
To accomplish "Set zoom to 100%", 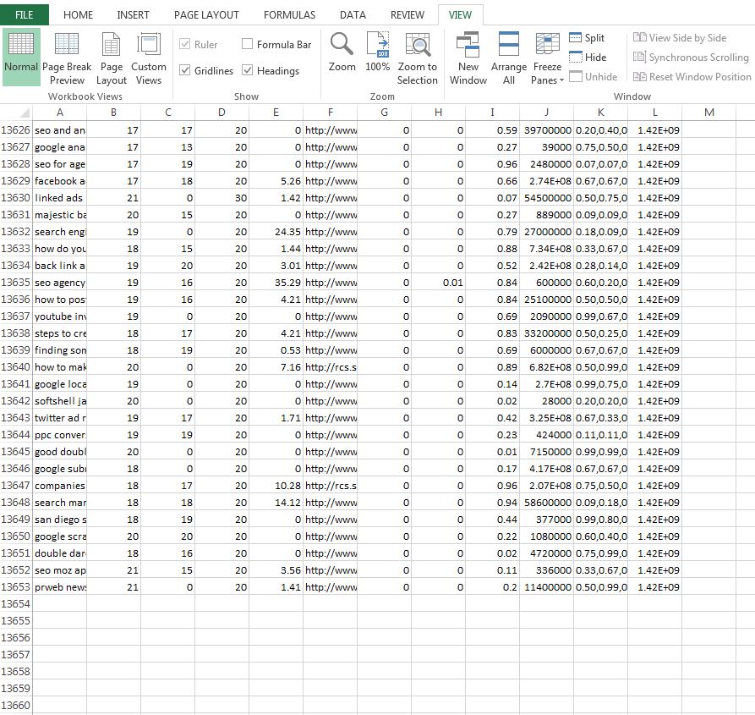I will [x=378, y=52].
